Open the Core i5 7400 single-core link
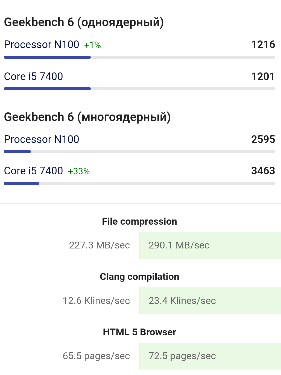Screen dimensions: 281x375 [34, 77]
